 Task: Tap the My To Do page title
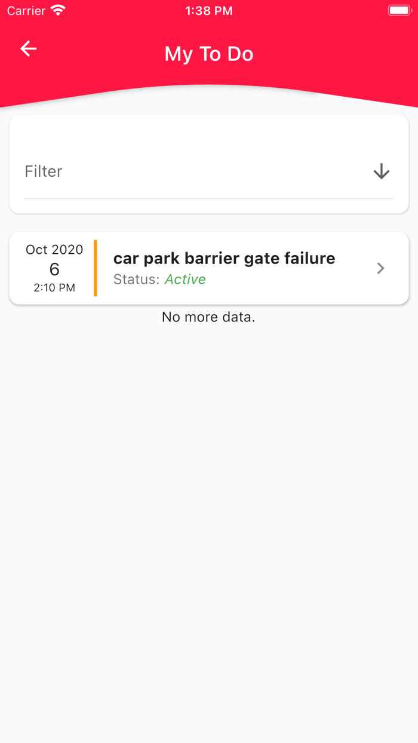pos(209,54)
